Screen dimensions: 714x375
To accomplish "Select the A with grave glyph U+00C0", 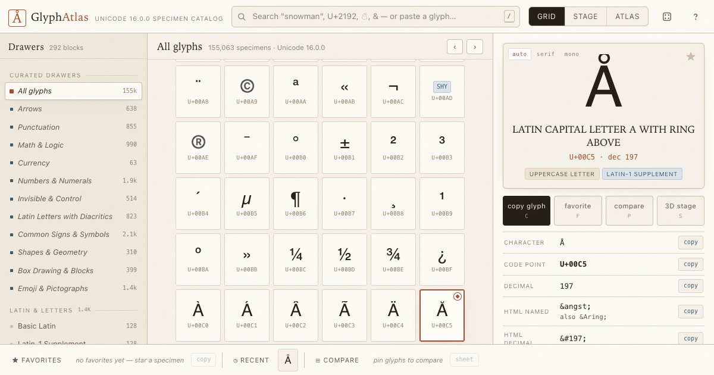I will tap(198, 315).
